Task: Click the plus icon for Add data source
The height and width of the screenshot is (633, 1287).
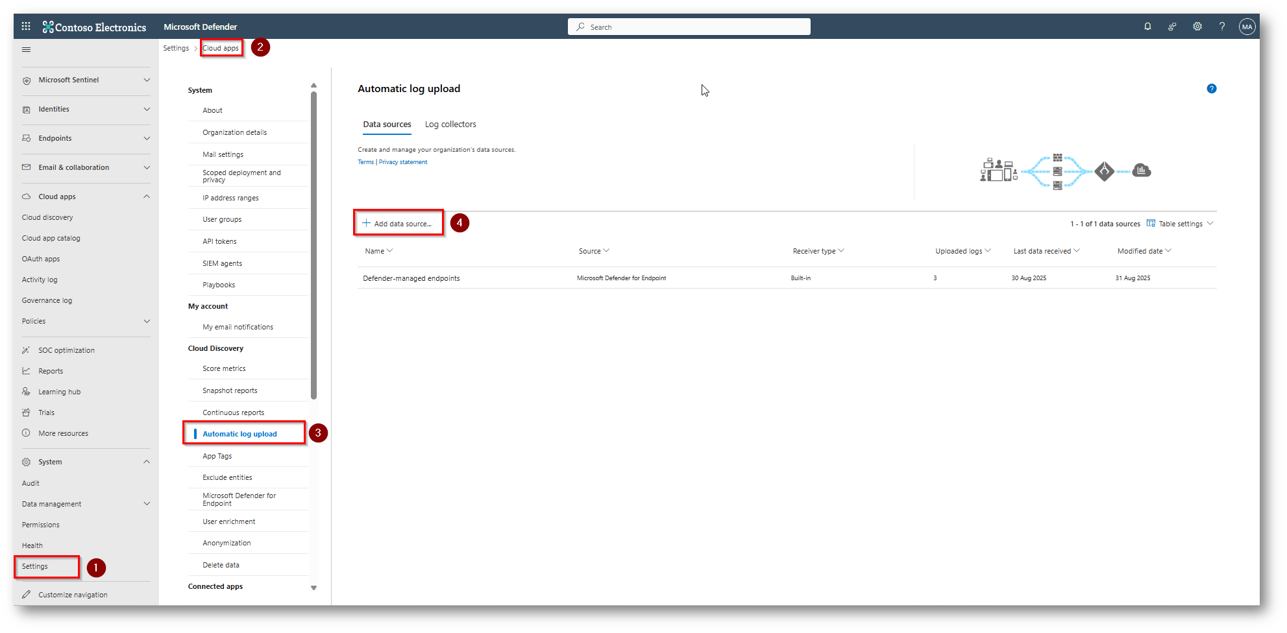Action: pos(366,223)
